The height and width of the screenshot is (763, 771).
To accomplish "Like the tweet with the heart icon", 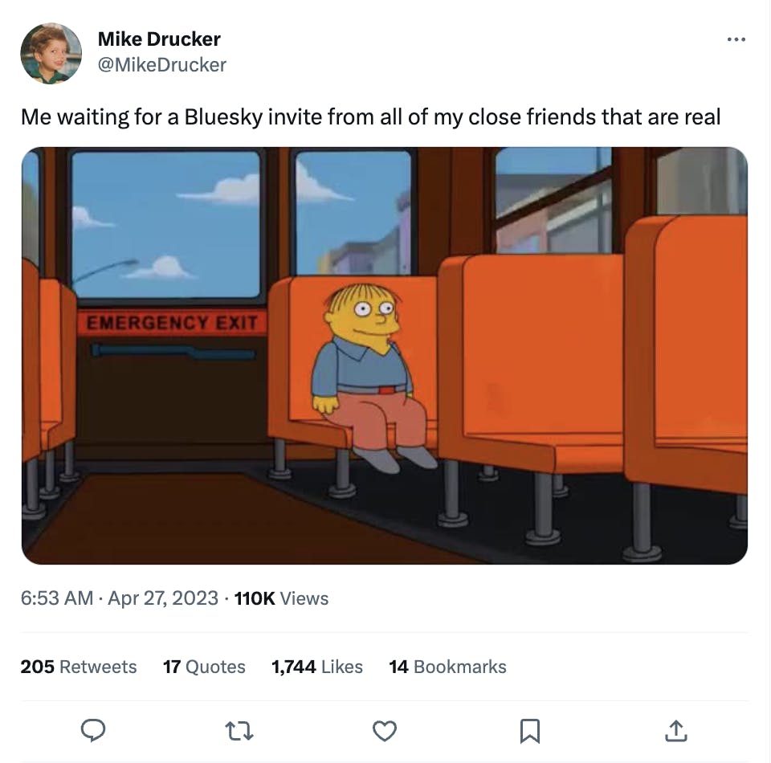I will (x=385, y=731).
